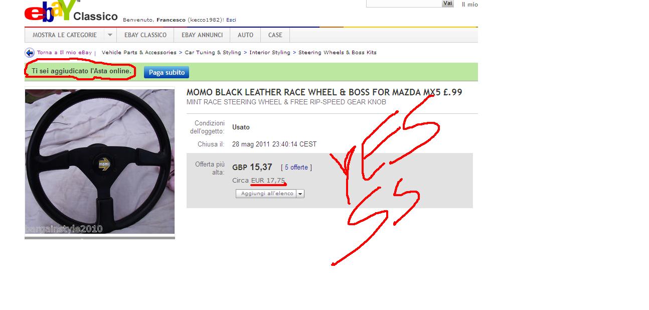Viewport: 649px width, 310px height.
Task: Open the AUTO tab
Action: tap(245, 35)
